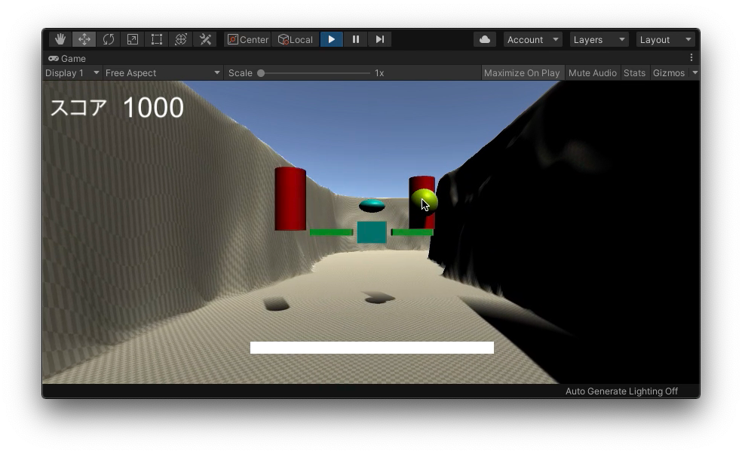Open the Display 1 dropdown
Screen dimensions: 742x454
point(72,73)
